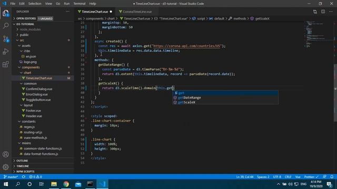
Task: Open Run and Debug view
Action: [x=6, y=51]
